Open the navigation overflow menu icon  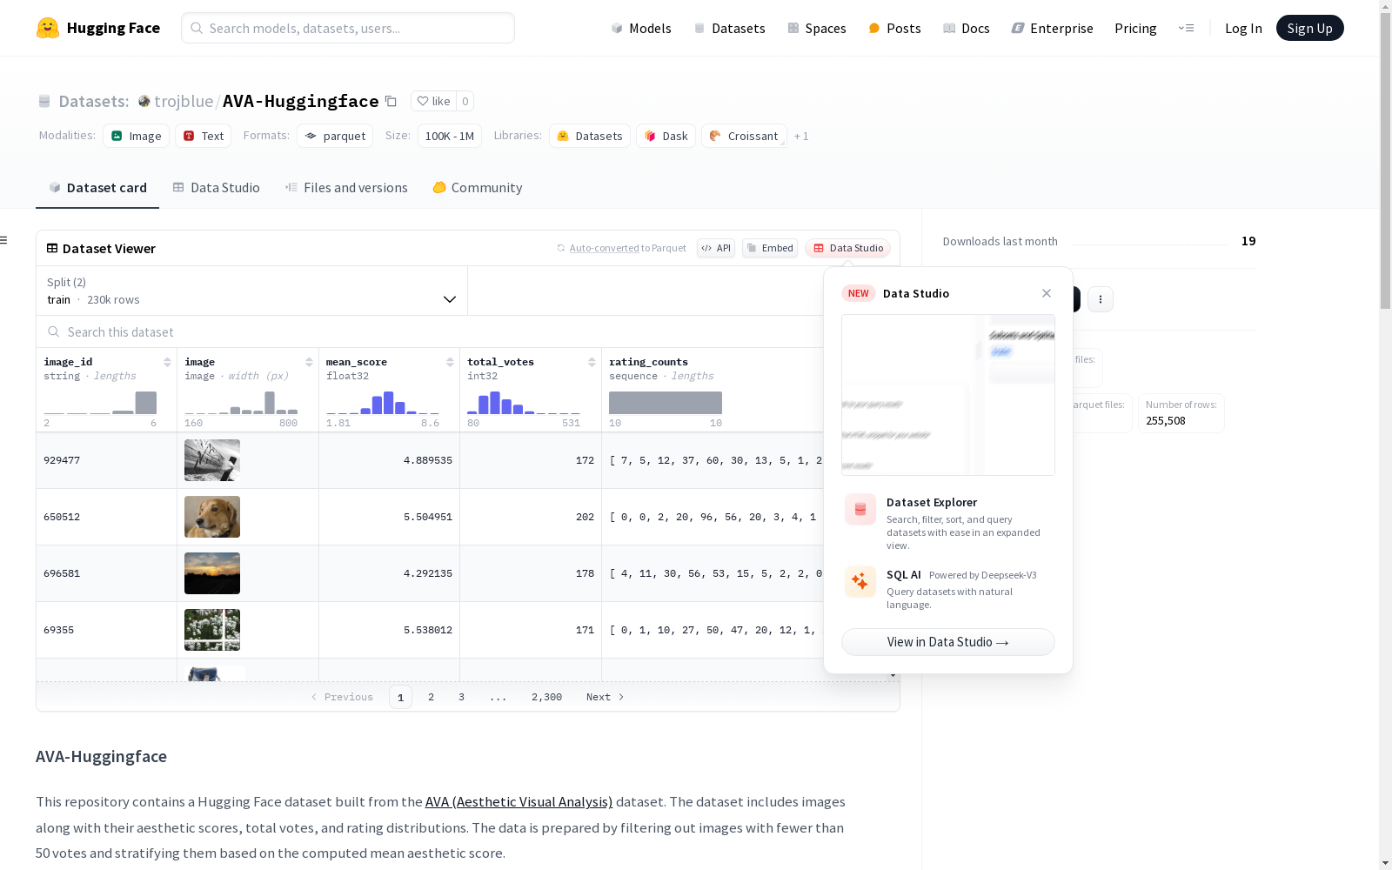tap(1187, 28)
